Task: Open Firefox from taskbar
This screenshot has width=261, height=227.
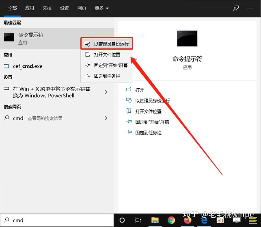Action: (188, 220)
